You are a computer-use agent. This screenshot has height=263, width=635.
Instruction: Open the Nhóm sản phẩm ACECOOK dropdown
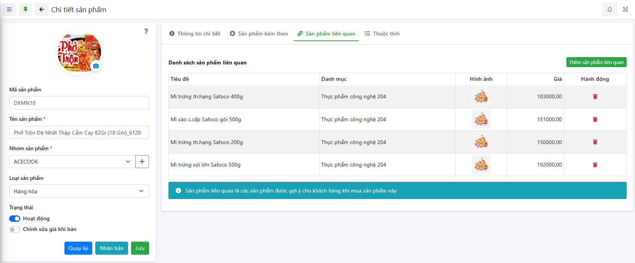72,162
